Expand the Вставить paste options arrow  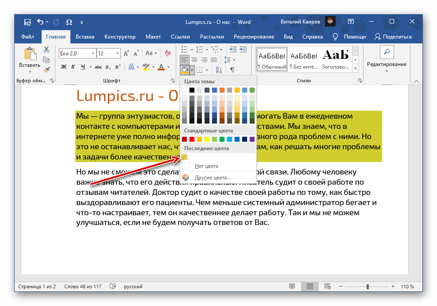[30, 71]
